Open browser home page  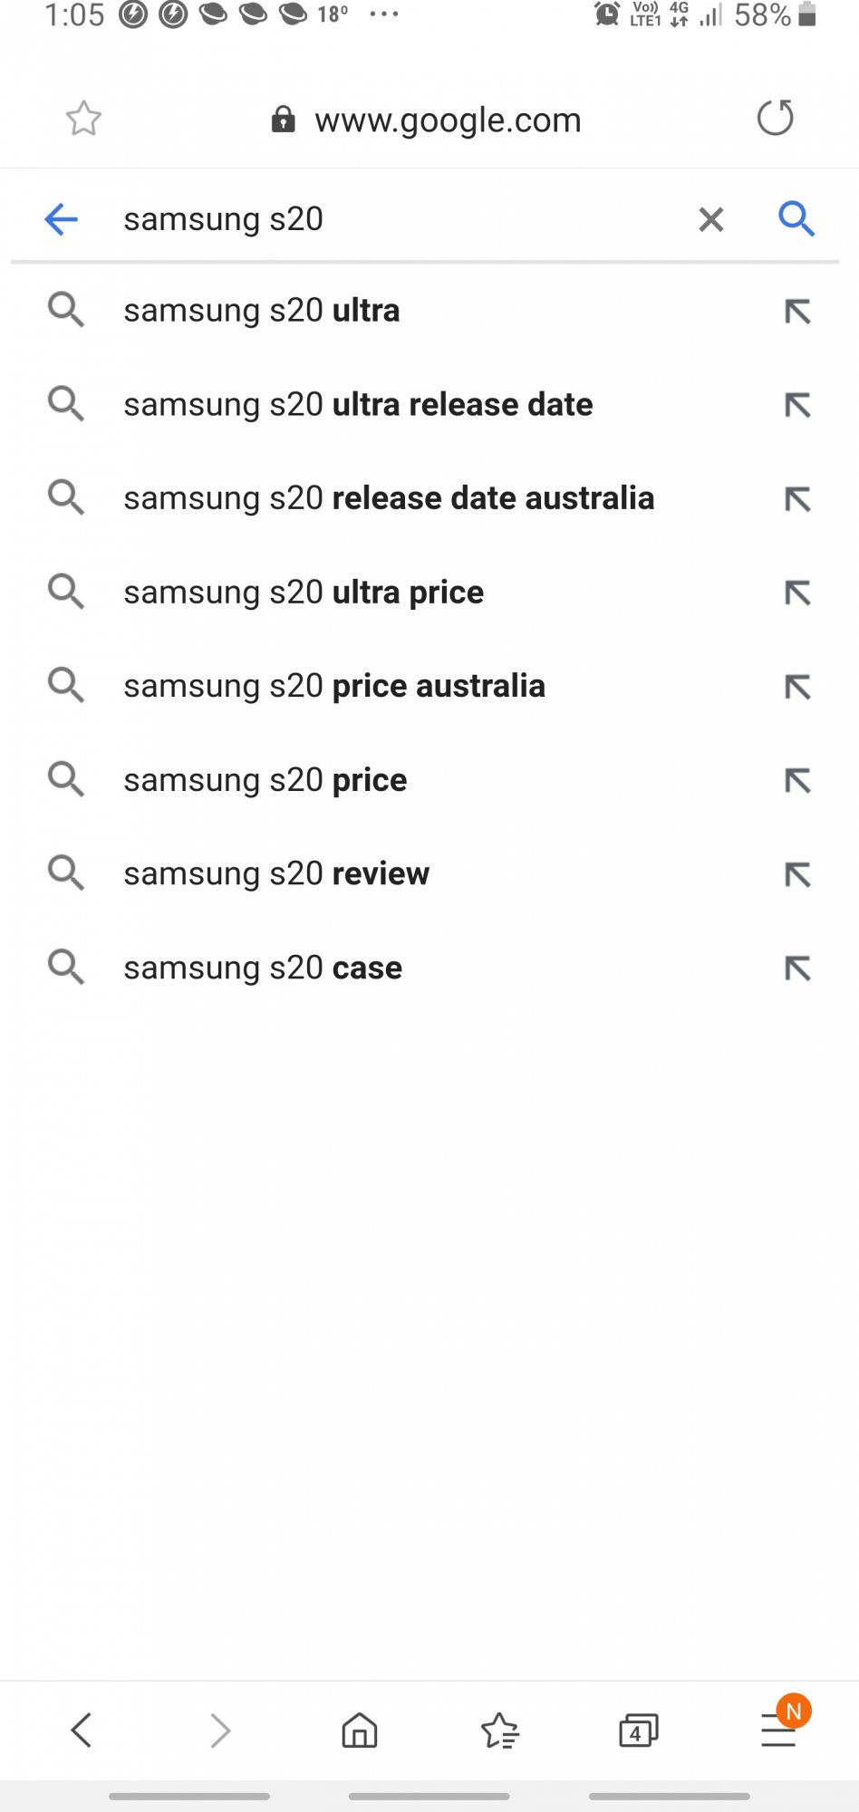click(x=360, y=1730)
